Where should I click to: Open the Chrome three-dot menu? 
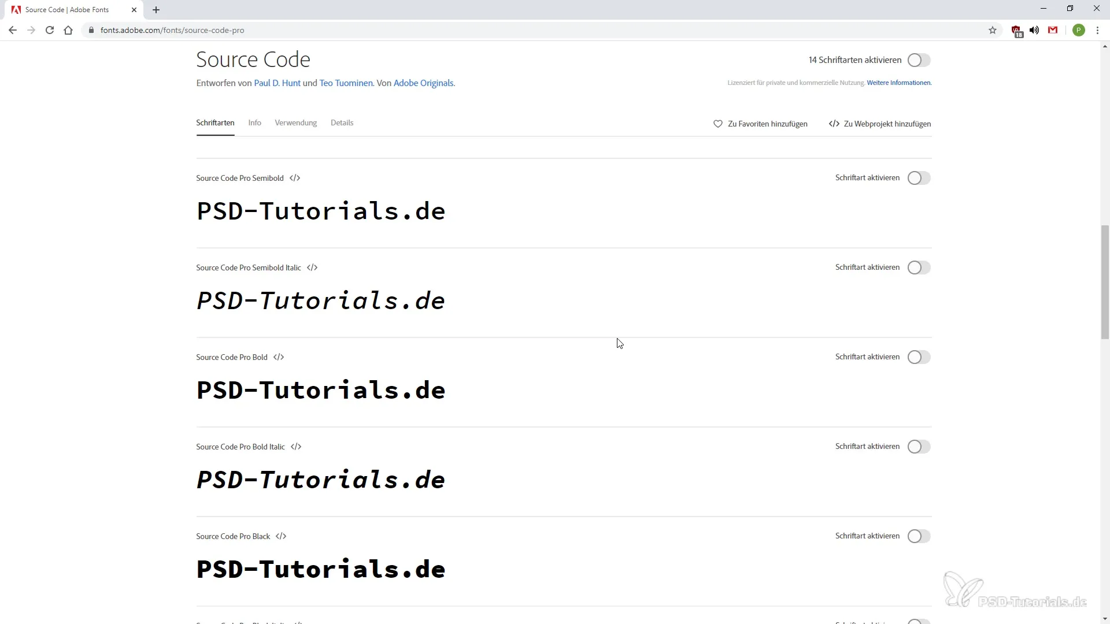[x=1097, y=30]
